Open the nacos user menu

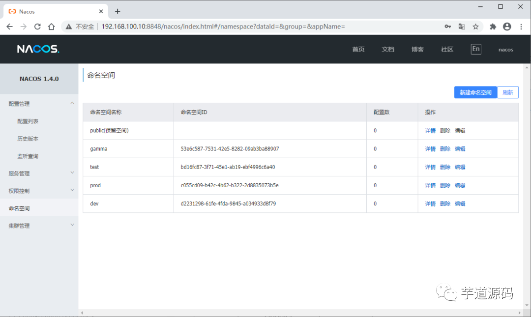click(x=505, y=50)
